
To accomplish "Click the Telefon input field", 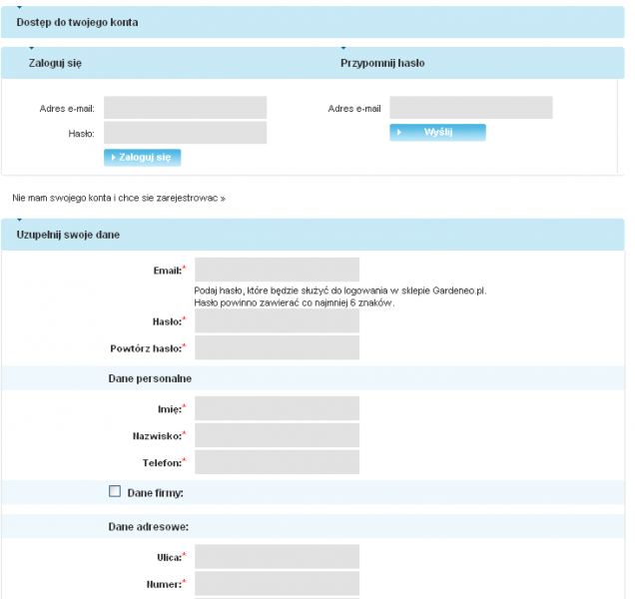I will (x=277, y=462).
